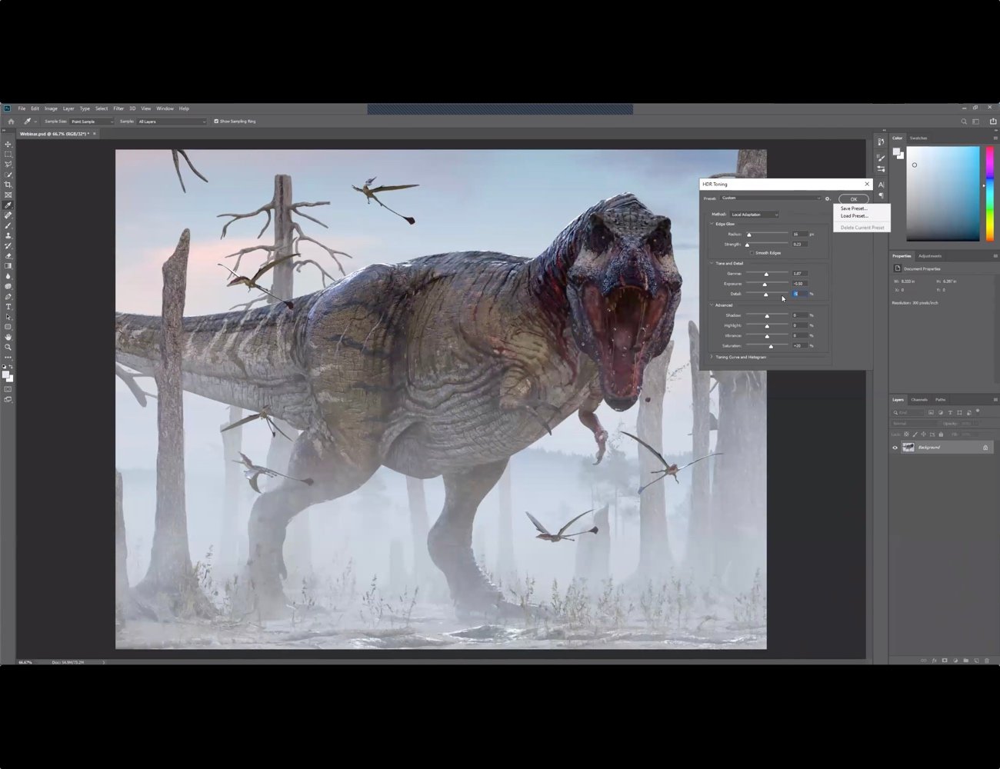Open the search icon at top right
The height and width of the screenshot is (769, 1000).
pos(964,122)
